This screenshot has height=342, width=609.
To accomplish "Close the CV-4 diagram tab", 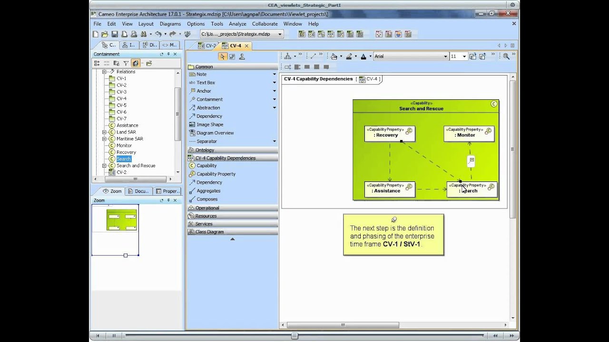I will tap(246, 46).
